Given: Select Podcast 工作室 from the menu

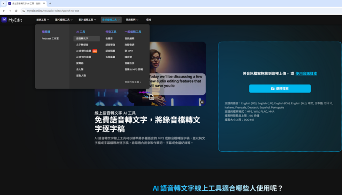Looking at the screenshot, I should (x=50, y=39).
